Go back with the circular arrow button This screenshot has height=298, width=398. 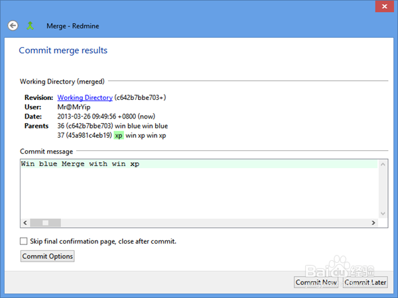coord(13,26)
